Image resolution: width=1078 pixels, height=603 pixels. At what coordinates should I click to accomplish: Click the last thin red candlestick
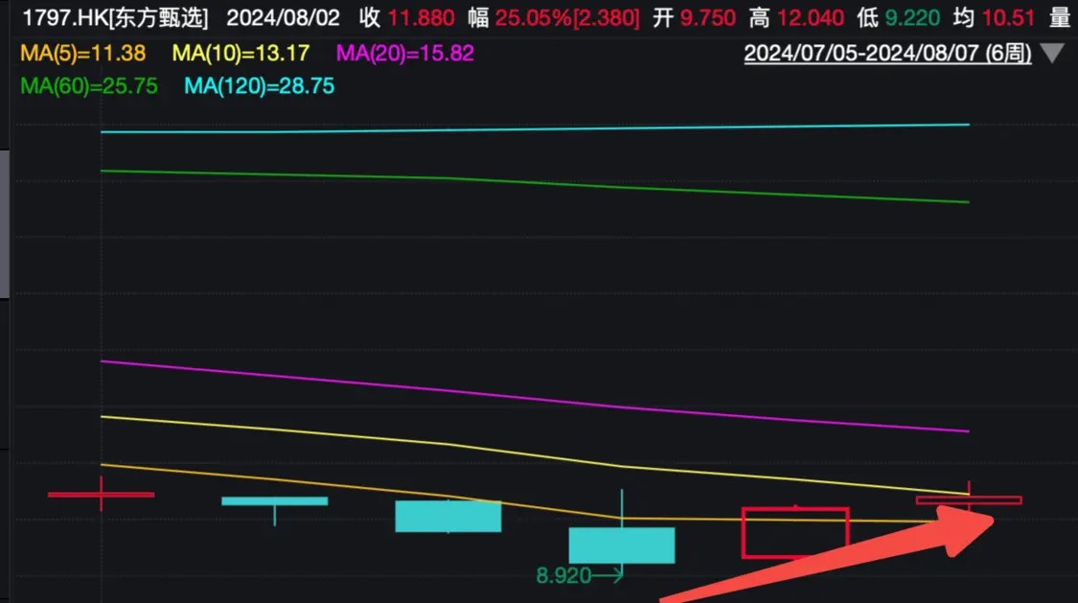[969, 499]
